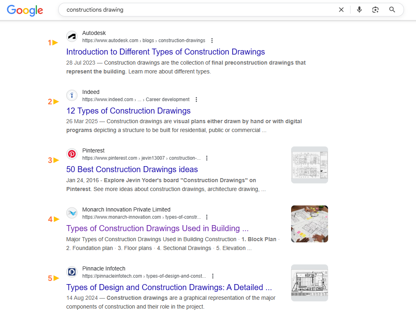This screenshot has width=416, height=315.
Task: Click the snippet dated 26 Mar 2025
Action: point(184,126)
